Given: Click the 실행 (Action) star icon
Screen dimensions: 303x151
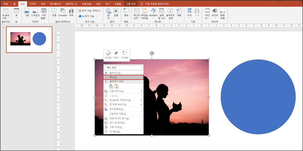Looking at the screenshot, I should (x=116, y=11).
